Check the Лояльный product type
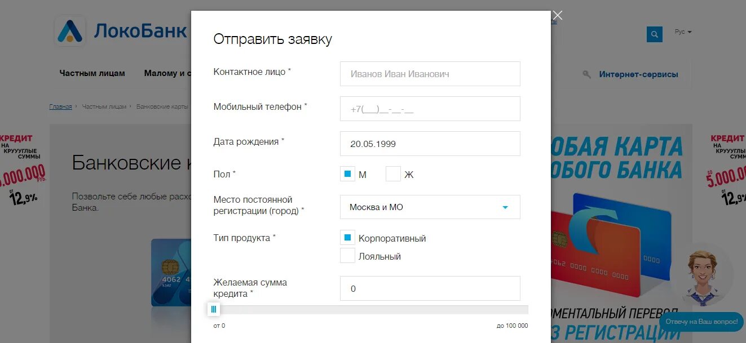 [347, 256]
